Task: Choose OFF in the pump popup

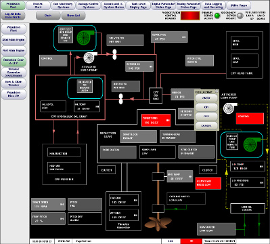Action: 206,117
